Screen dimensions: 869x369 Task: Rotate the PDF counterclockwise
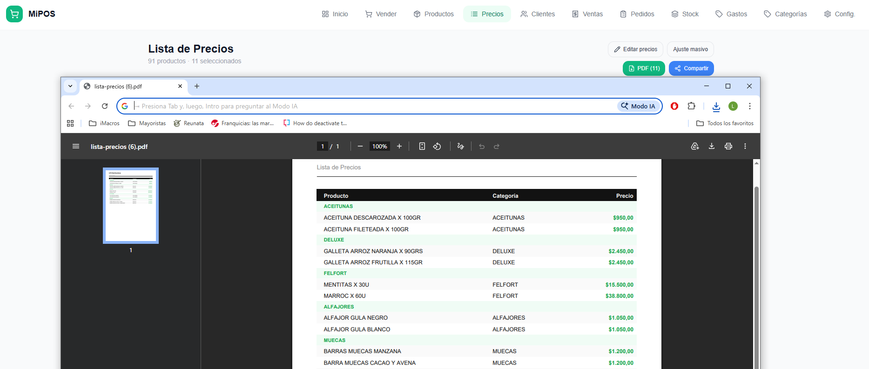coord(437,147)
